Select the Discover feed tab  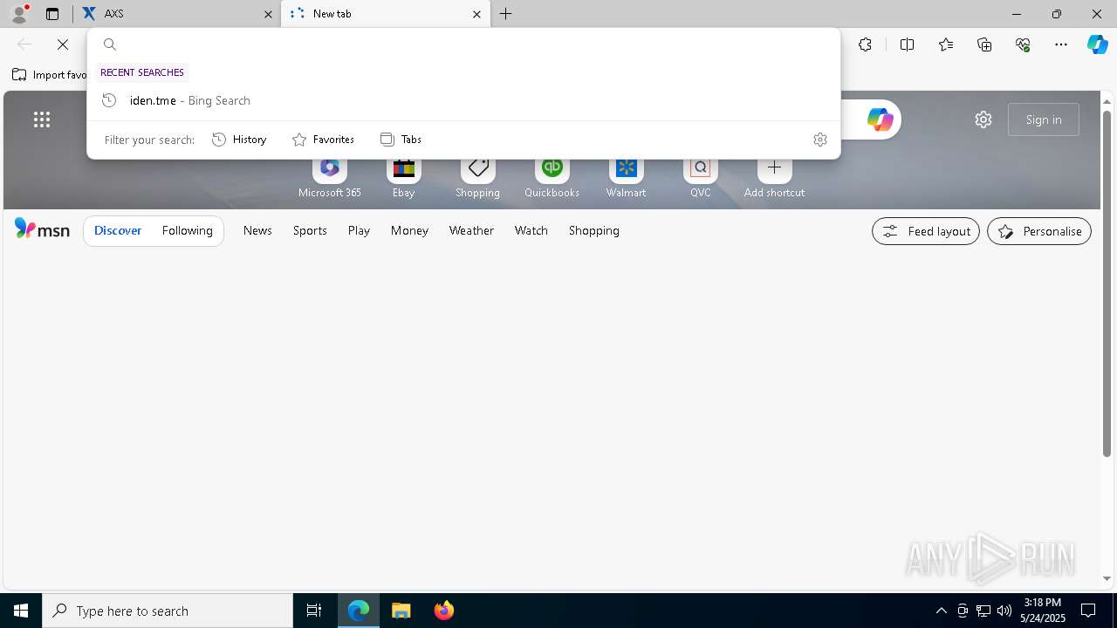[x=118, y=230]
